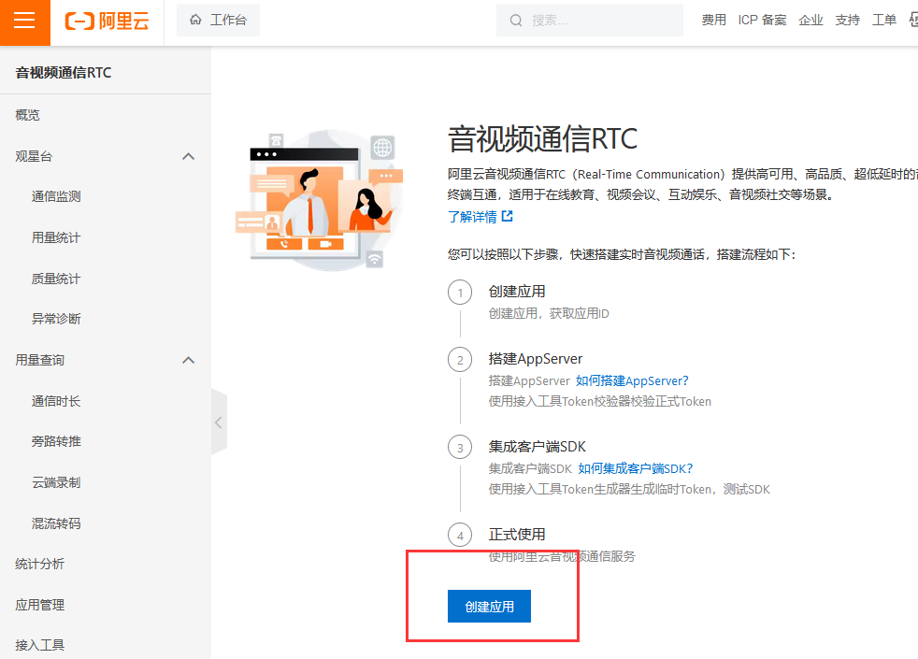Click the step 4 circle marker
918x659 pixels.
(460, 536)
